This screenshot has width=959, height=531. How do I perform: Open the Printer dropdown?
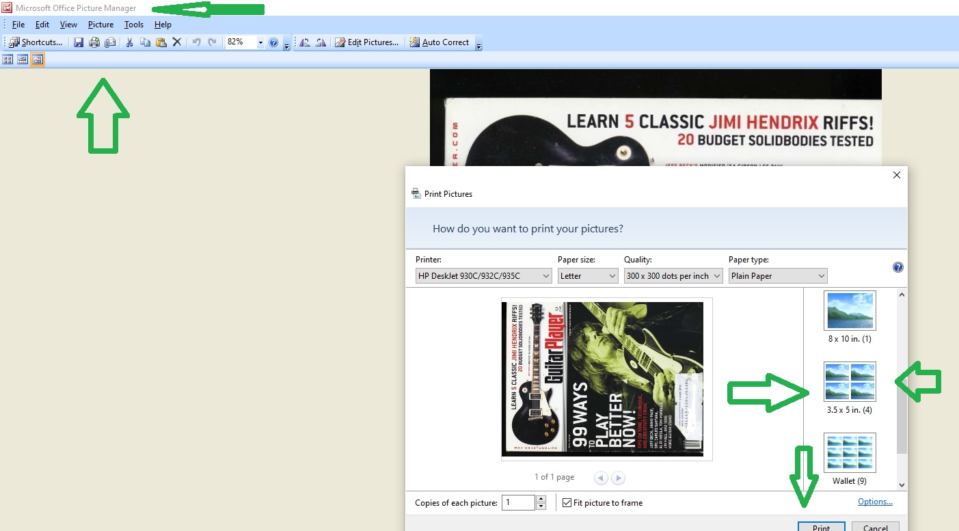pos(483,276)
